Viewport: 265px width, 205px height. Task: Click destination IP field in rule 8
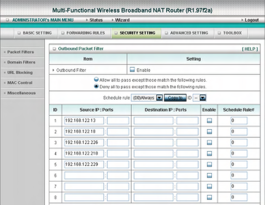click(154, 197)
